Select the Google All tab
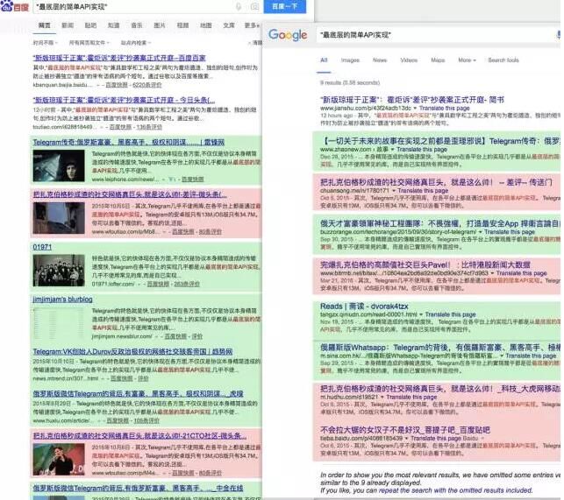The image size is (564, 500). (x=324, y=60)
